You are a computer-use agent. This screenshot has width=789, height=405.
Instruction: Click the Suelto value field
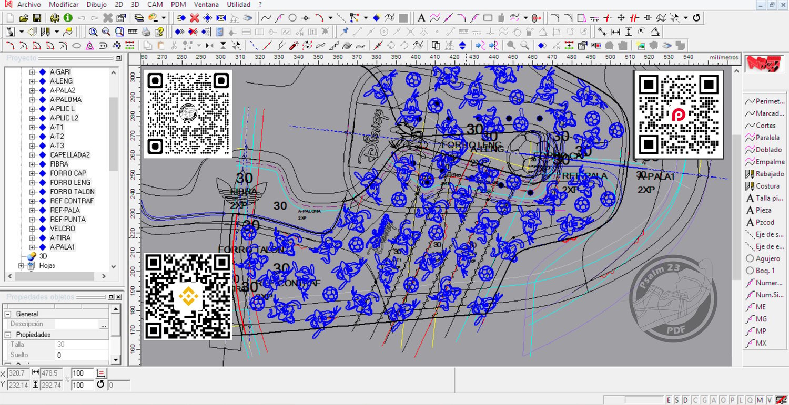pyautogui.click(x=82, y=355)
